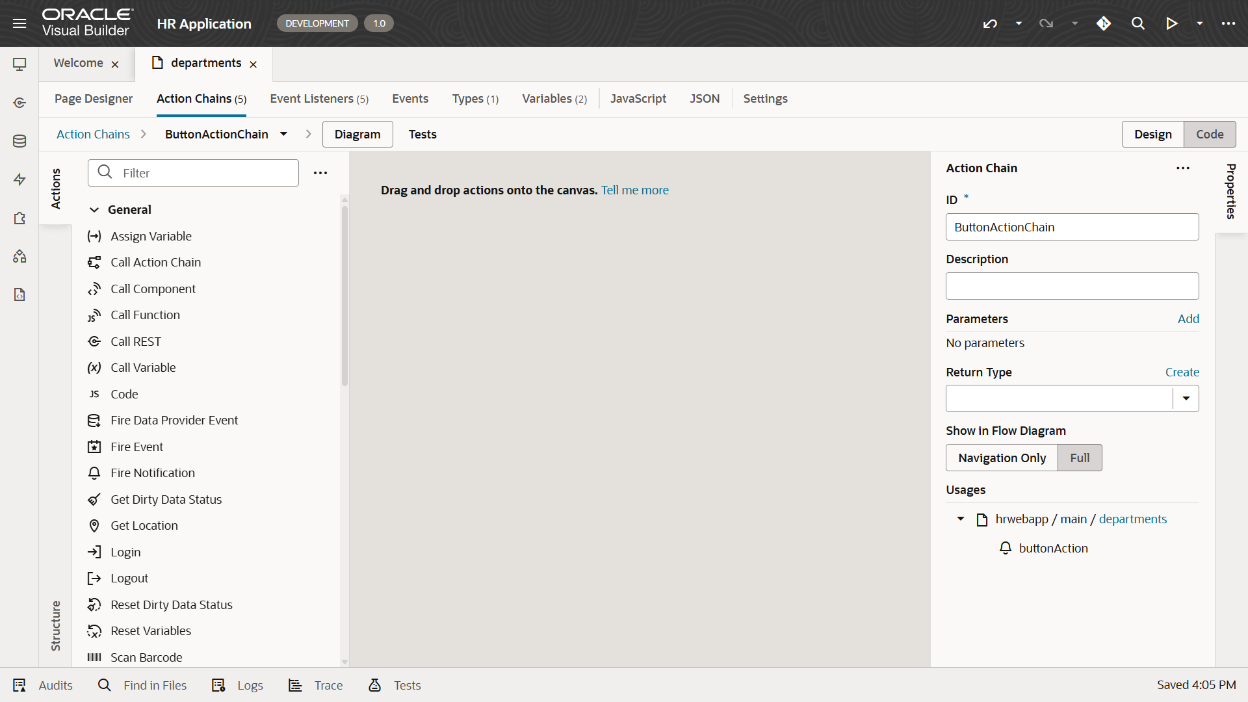This screenshot has height=702, width=1248.
Task: Open the Return Type dropdown
Action: pos(1186,398)
